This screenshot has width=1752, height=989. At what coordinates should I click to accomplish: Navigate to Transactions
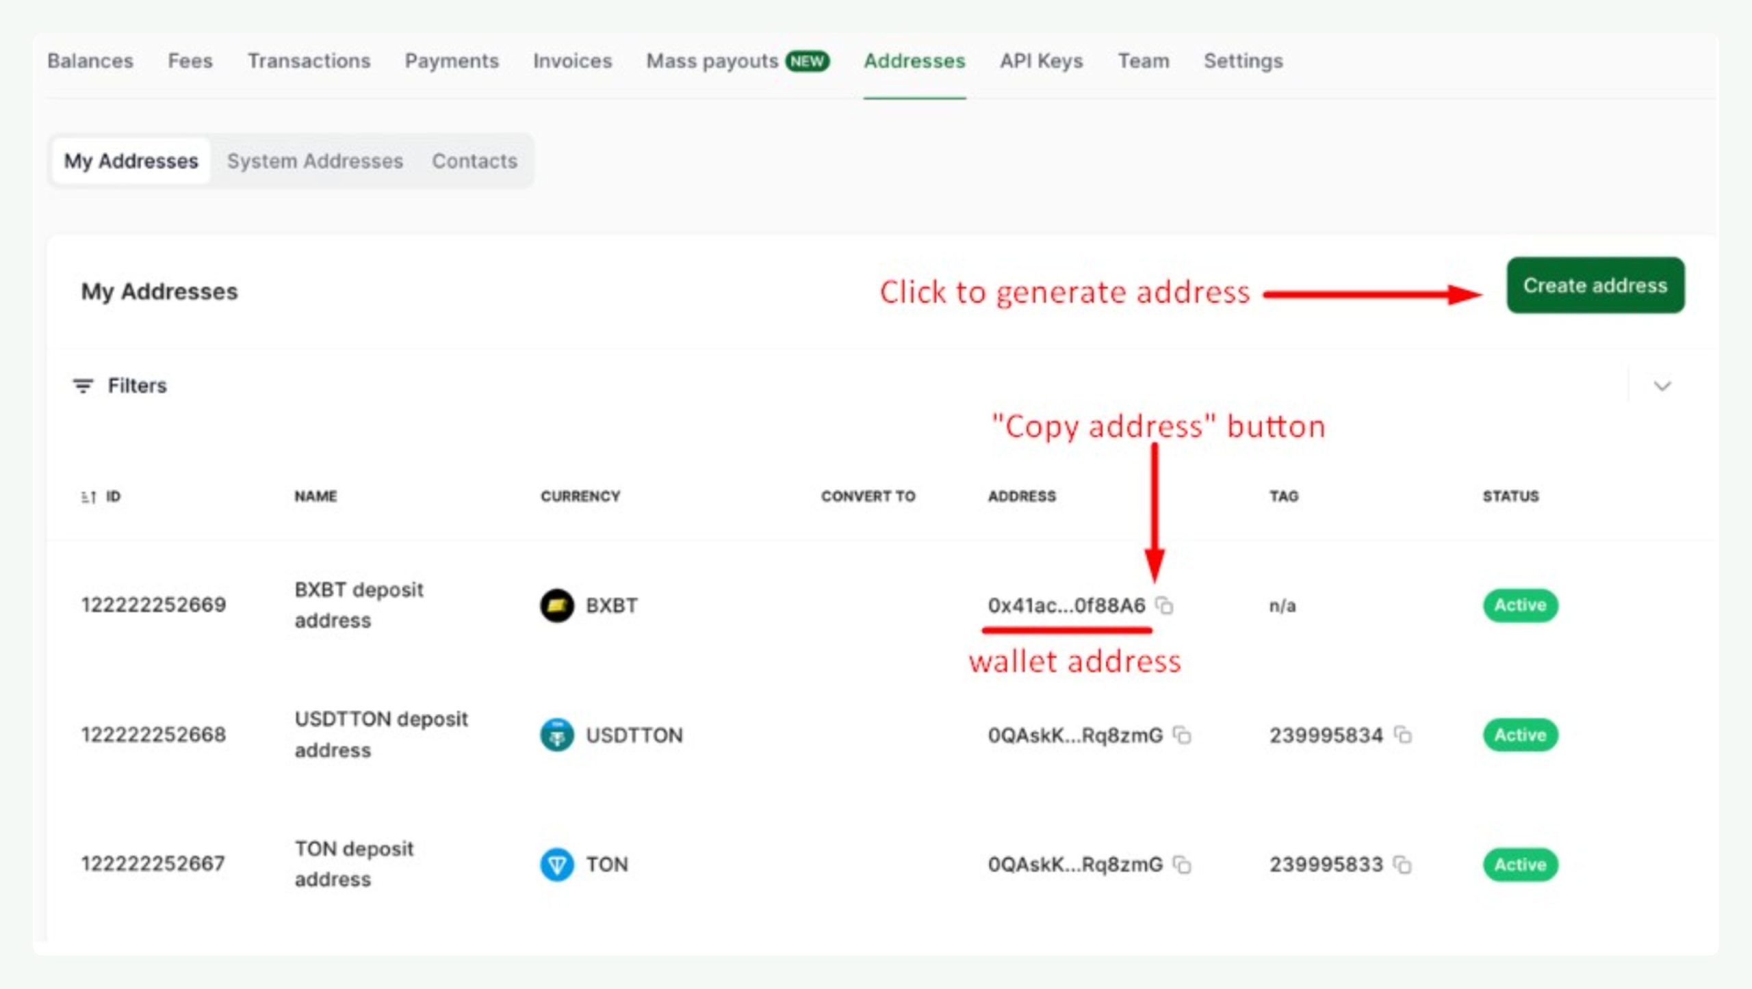(309, 61)
